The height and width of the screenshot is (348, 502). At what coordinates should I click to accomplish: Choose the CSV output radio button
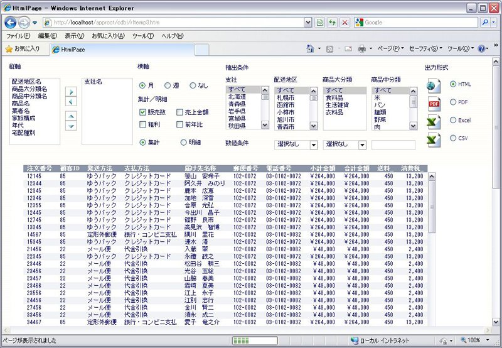[453, 138]
